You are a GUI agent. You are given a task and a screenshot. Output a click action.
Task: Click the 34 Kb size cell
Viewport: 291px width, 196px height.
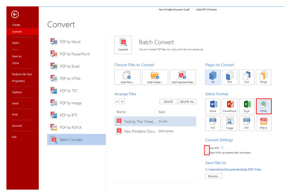pyautogui.click(x=163, y=121)
